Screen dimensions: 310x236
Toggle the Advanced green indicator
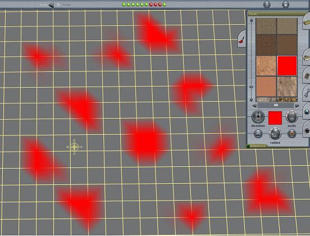[x=248, y=146]
